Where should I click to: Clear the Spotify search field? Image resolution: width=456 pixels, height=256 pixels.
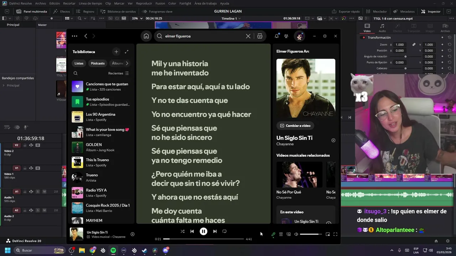248,36
